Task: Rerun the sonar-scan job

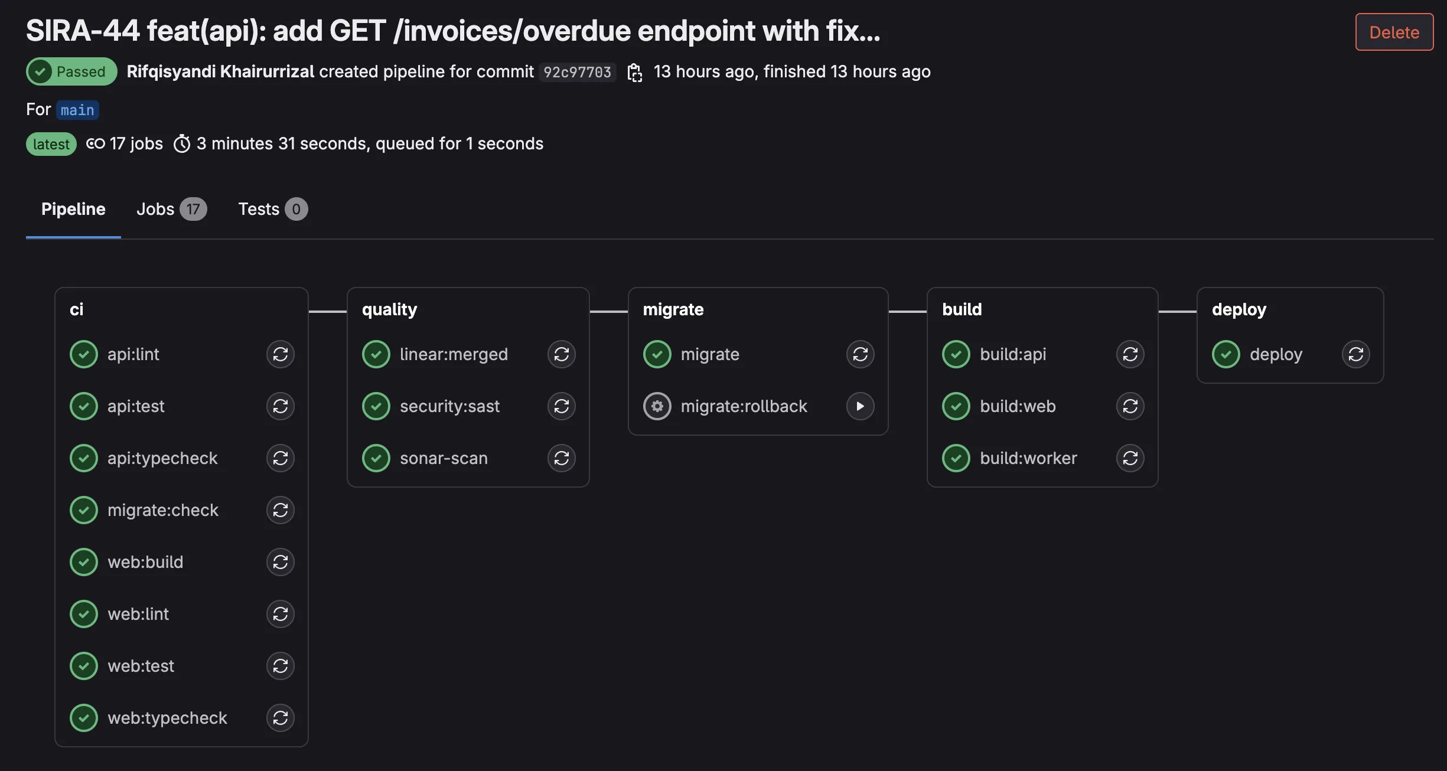Action: click(561, 458)
